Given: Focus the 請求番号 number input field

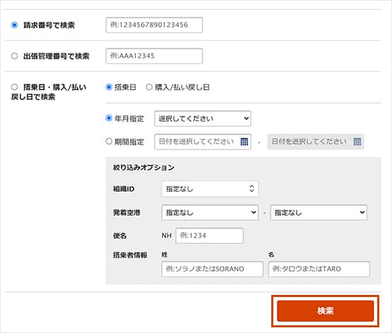Looking at the screenshot, I should click(x=154, y=25).
